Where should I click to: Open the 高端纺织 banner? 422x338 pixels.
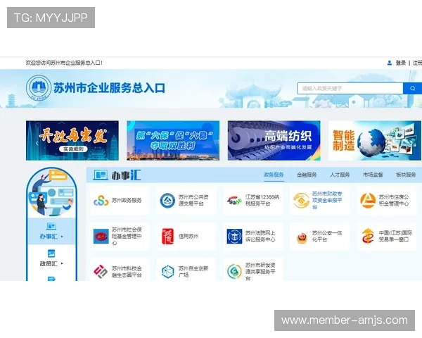coord(274,140)
